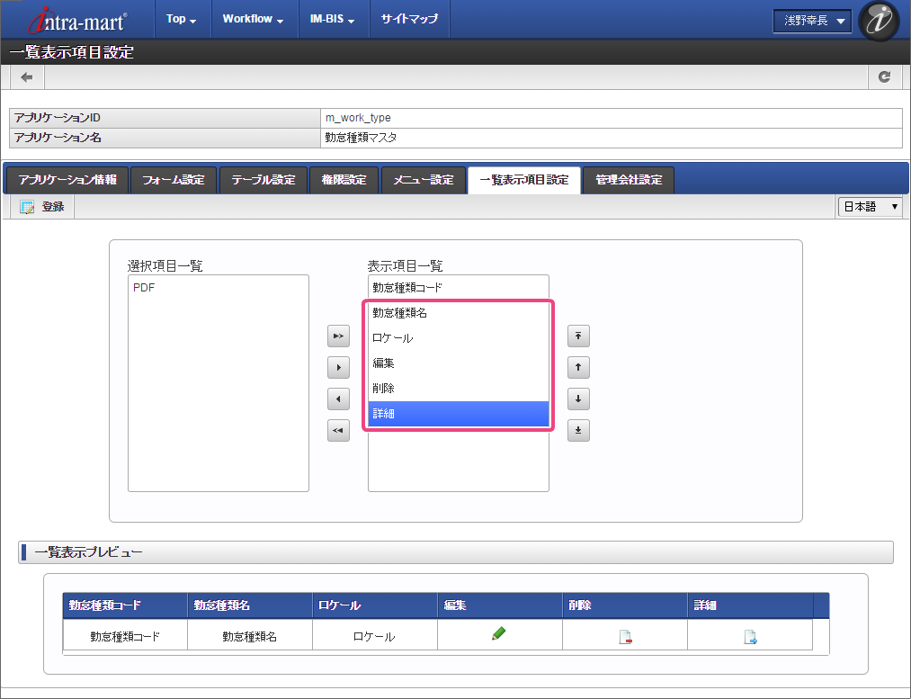The width and height of the screenshot is (911, 699).
Task: Click the back arrow icon
Action: click(27, 77)
